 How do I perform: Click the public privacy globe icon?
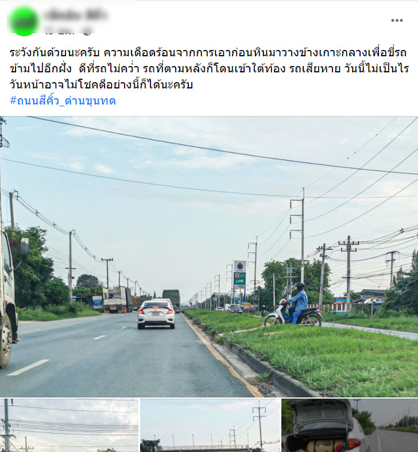click(87, 31)
